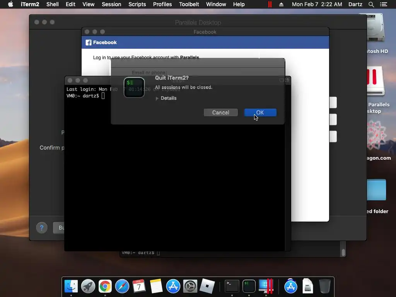
Task: Click the Parallels Desktop help question mark button
Action: coord(42,228)
